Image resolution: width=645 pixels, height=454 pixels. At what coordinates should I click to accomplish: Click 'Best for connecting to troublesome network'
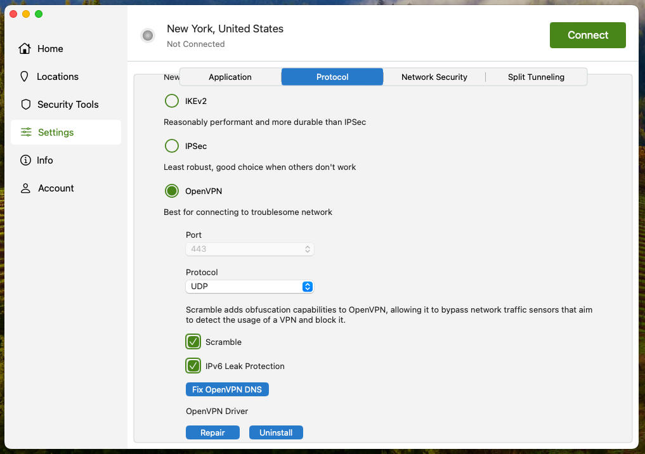(x=247, y=212)
